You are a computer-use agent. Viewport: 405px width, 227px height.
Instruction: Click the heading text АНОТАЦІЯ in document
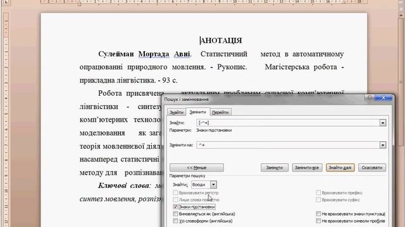221,40
